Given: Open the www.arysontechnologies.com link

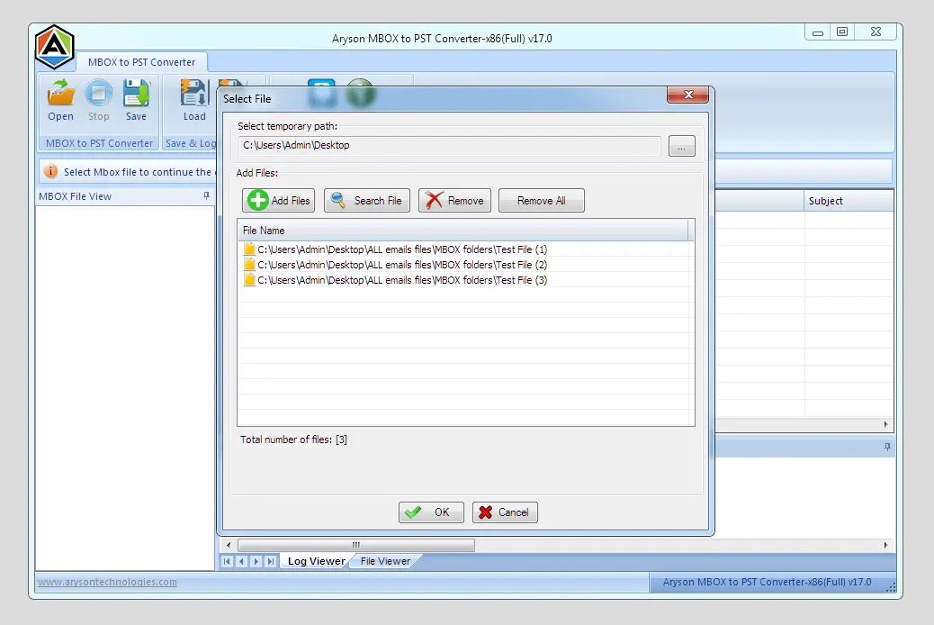Looking at the screenshot, I should click(x=107, y=582).
